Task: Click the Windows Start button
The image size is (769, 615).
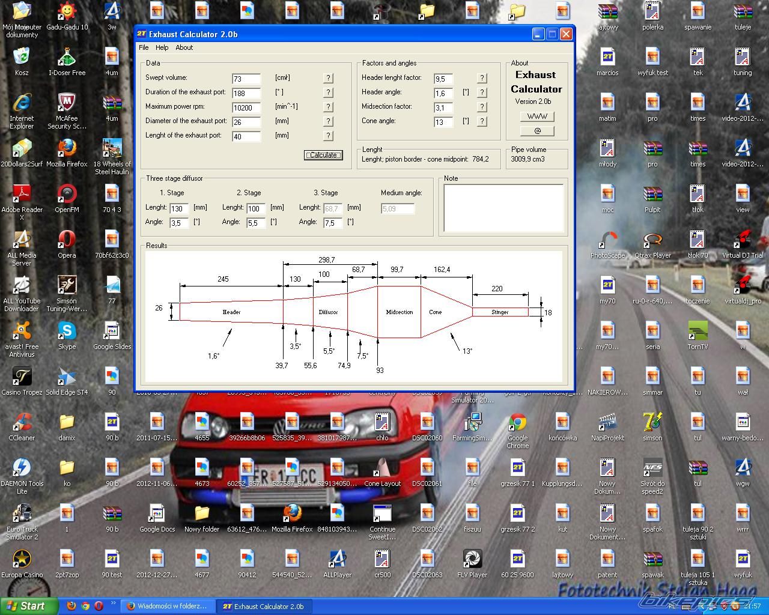Action: [x=29, y=606]
